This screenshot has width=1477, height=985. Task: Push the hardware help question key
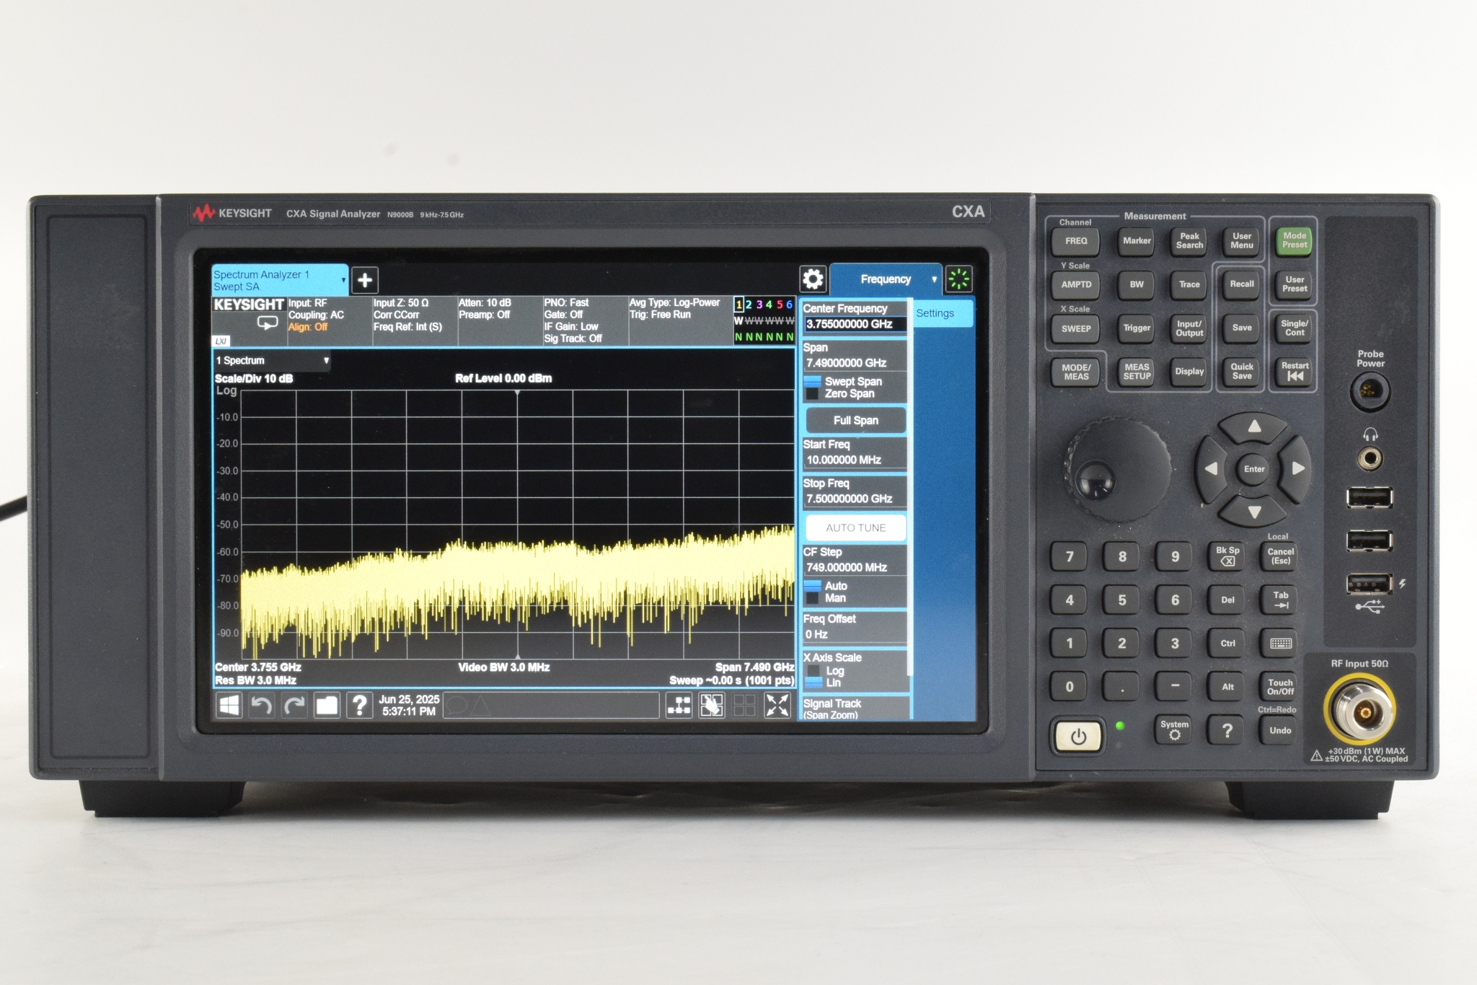[1227, 730]
